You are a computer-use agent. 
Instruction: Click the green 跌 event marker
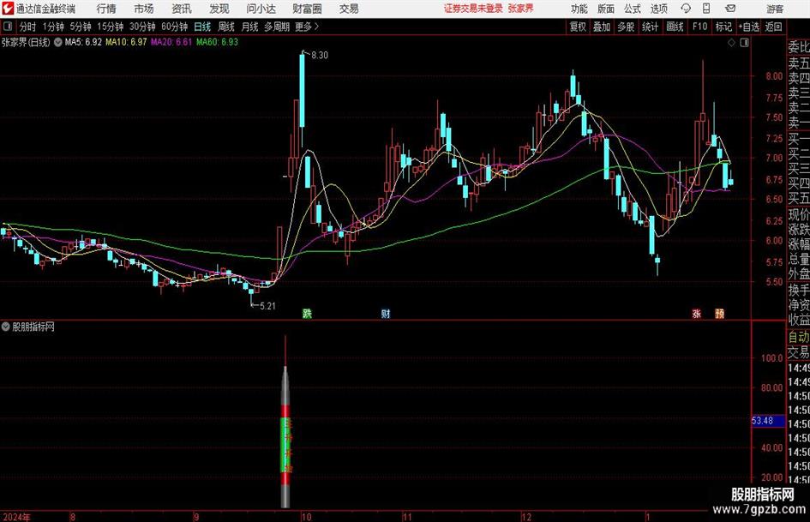coord(307,313)
